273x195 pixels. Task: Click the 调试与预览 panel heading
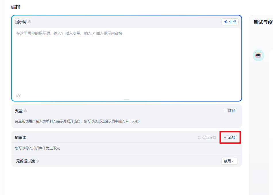coord(263,22)
